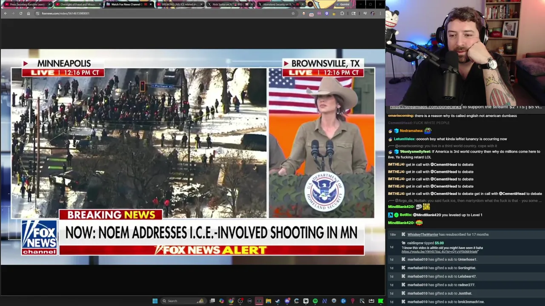Open the Chrome three-dot menu
This screenshot has height=306, width=545.
click(x=380, y=13)
